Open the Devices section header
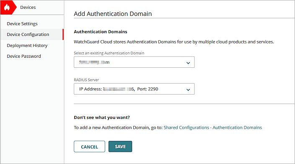 28,8
